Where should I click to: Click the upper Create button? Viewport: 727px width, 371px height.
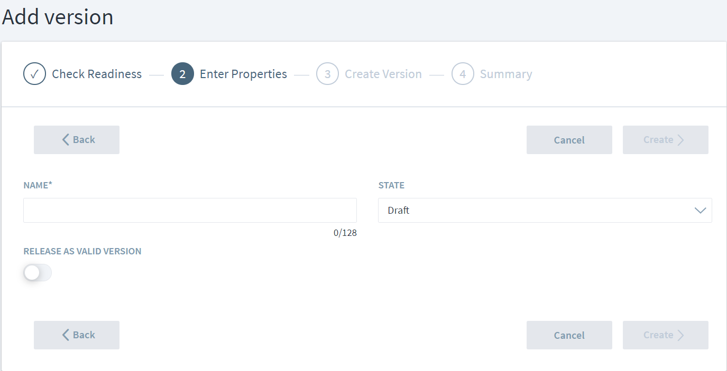point(665,140)
